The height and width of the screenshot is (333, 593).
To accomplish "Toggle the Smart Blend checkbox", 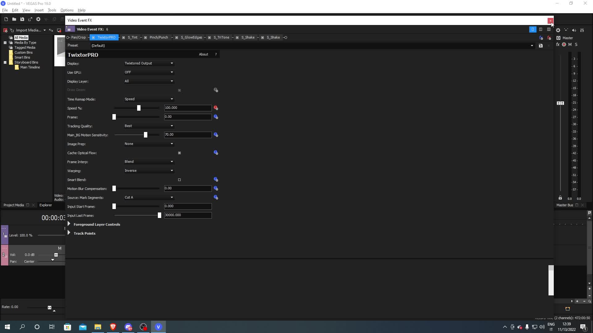I will pos(179,180).
